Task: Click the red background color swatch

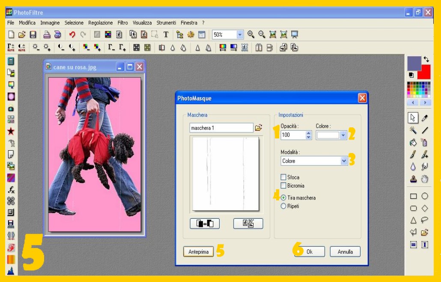Action: pyautogui.click(x=425, y=73)
